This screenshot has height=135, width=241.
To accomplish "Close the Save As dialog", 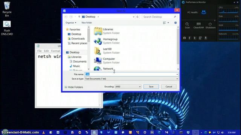I will click(177, 10).
